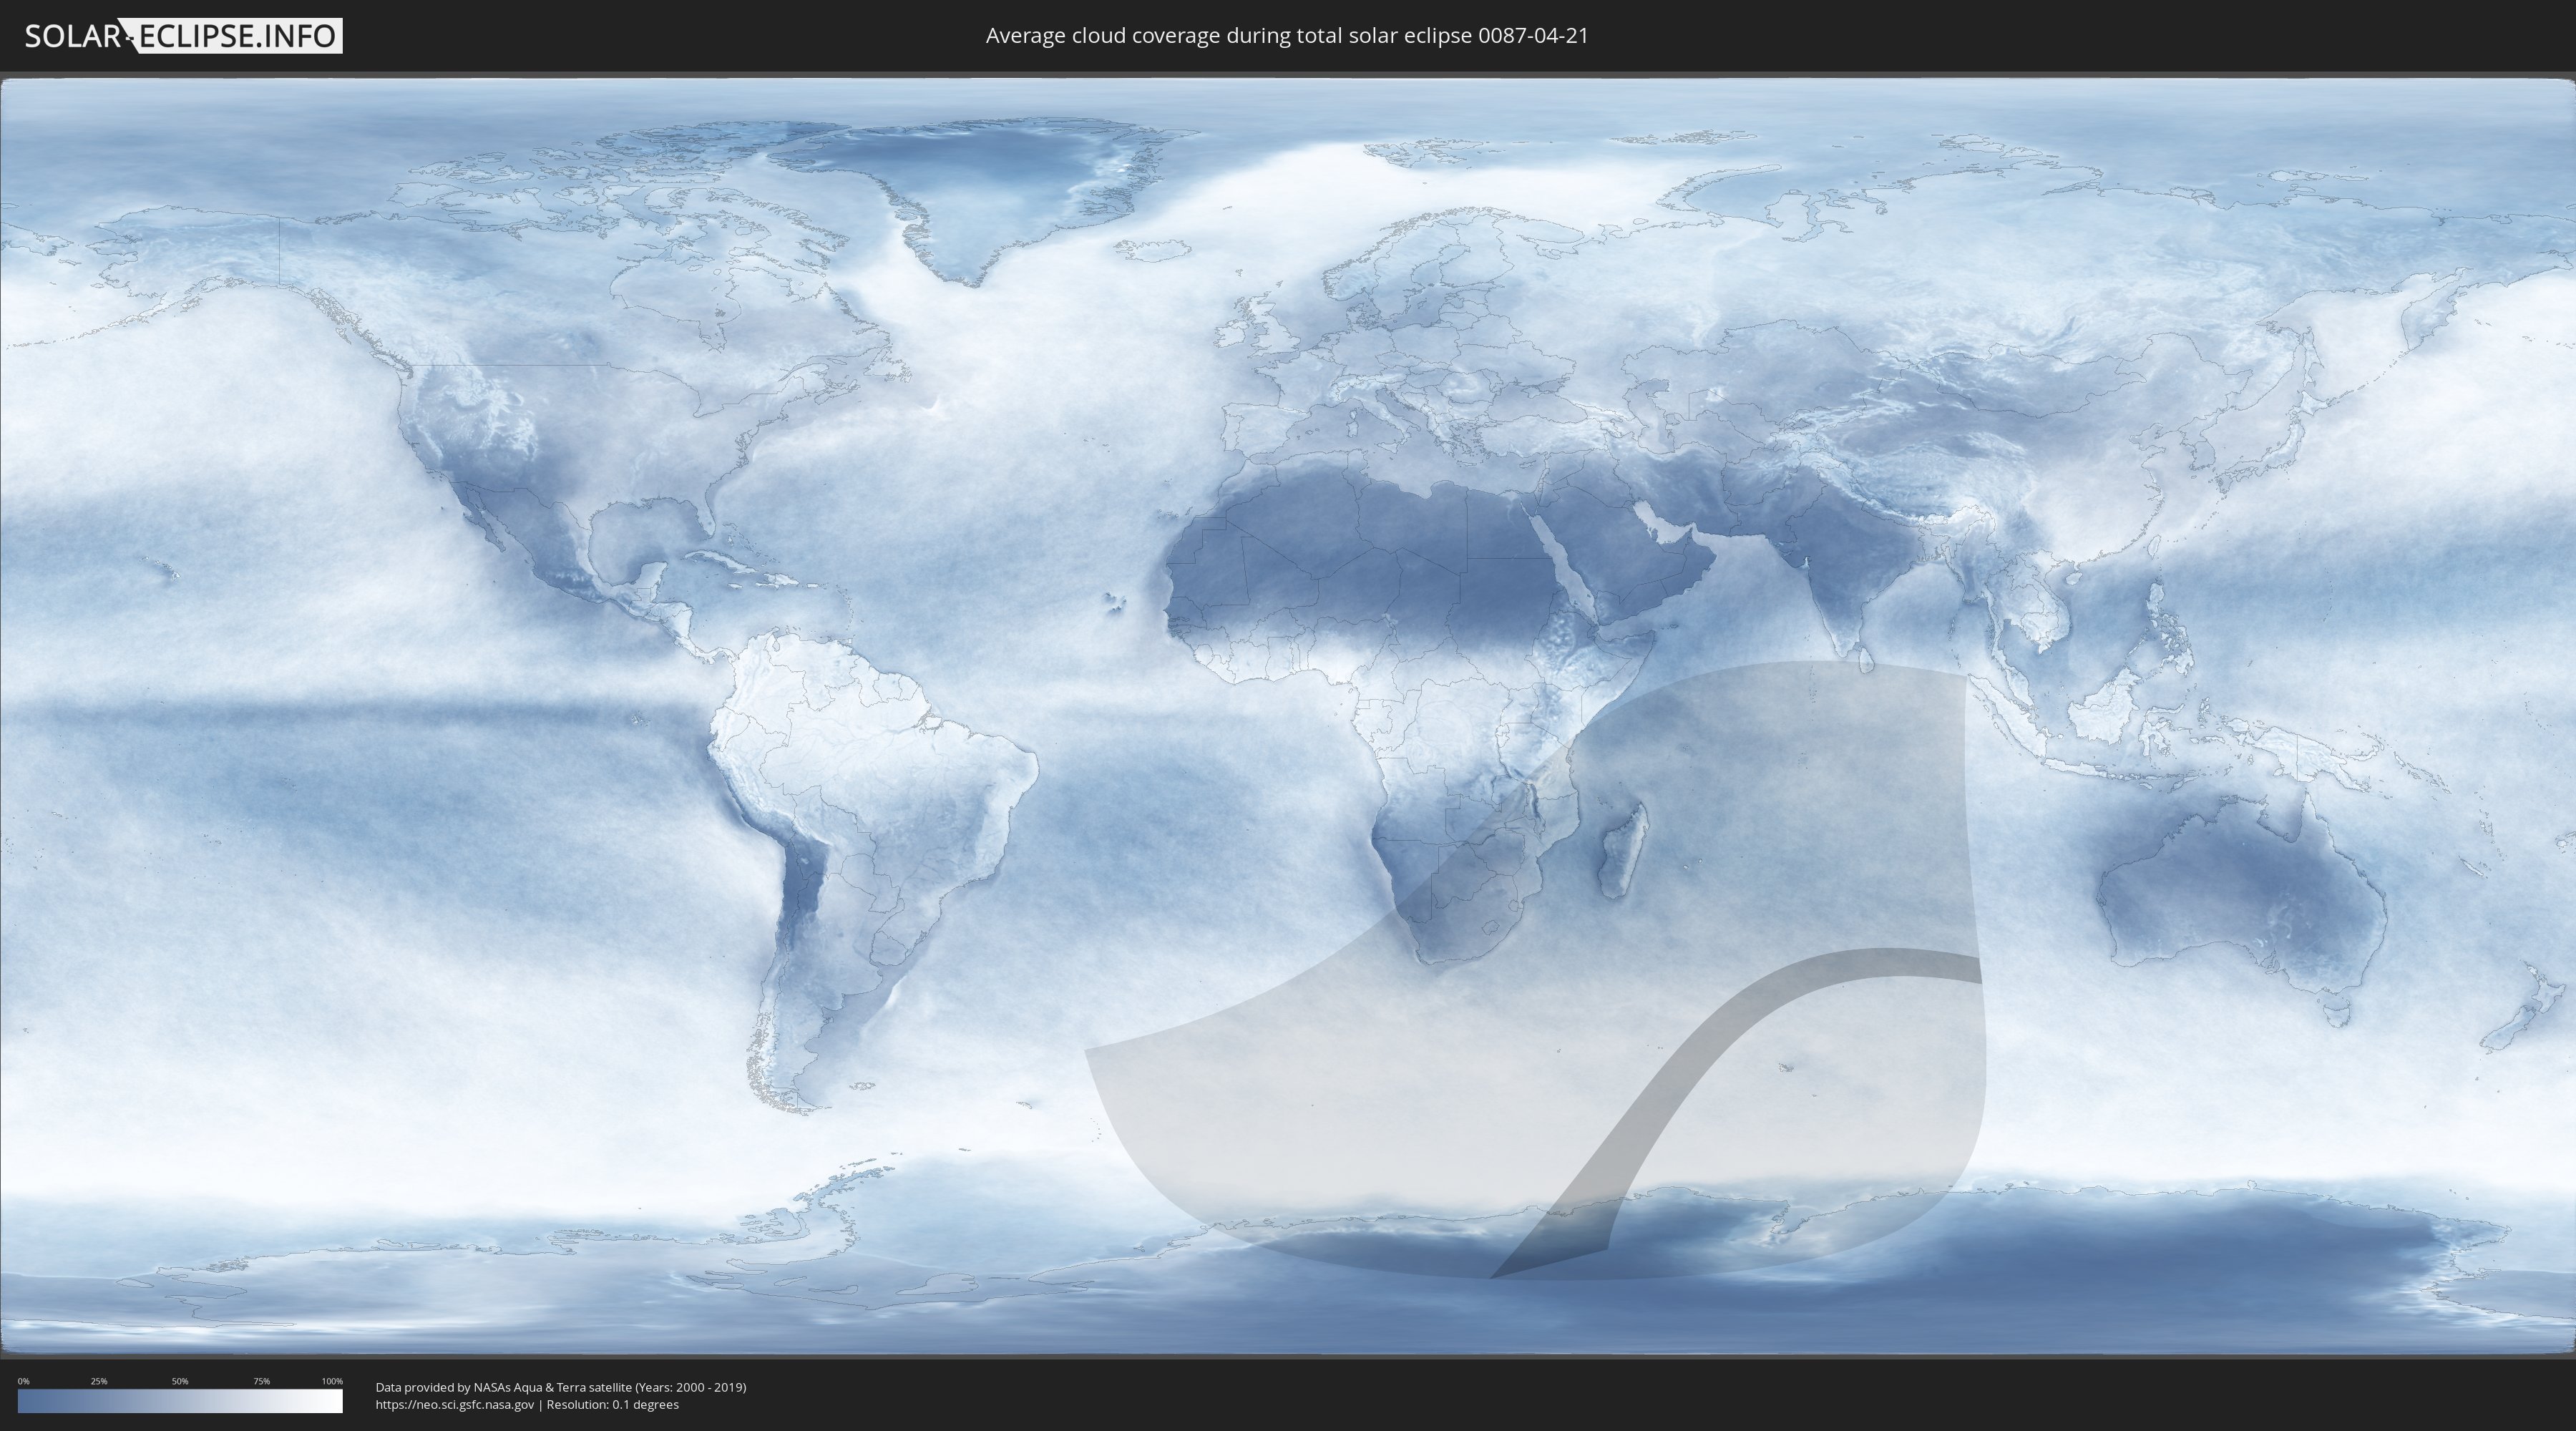Click the '50%' legend label
The image size is (2576, 1431).
tap(180, 1381)
